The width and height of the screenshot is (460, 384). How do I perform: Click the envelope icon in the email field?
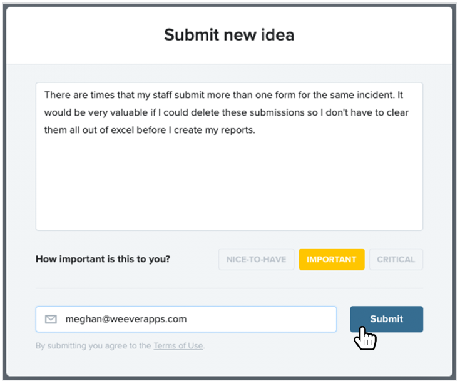coord(51,319)
